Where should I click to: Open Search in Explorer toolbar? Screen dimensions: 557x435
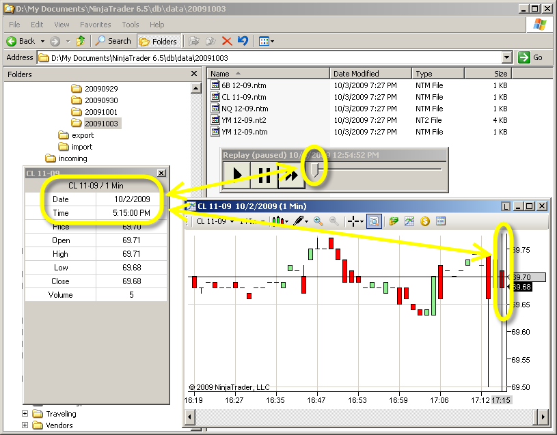pyautogui.click(x=113, y=41)
